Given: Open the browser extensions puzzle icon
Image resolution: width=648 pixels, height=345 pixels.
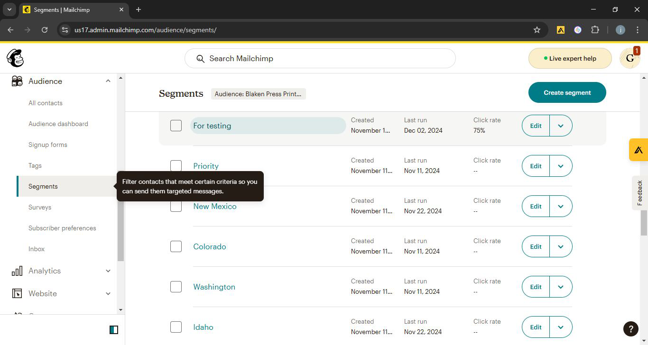Looking at the screenshot, I should (595, 30).
